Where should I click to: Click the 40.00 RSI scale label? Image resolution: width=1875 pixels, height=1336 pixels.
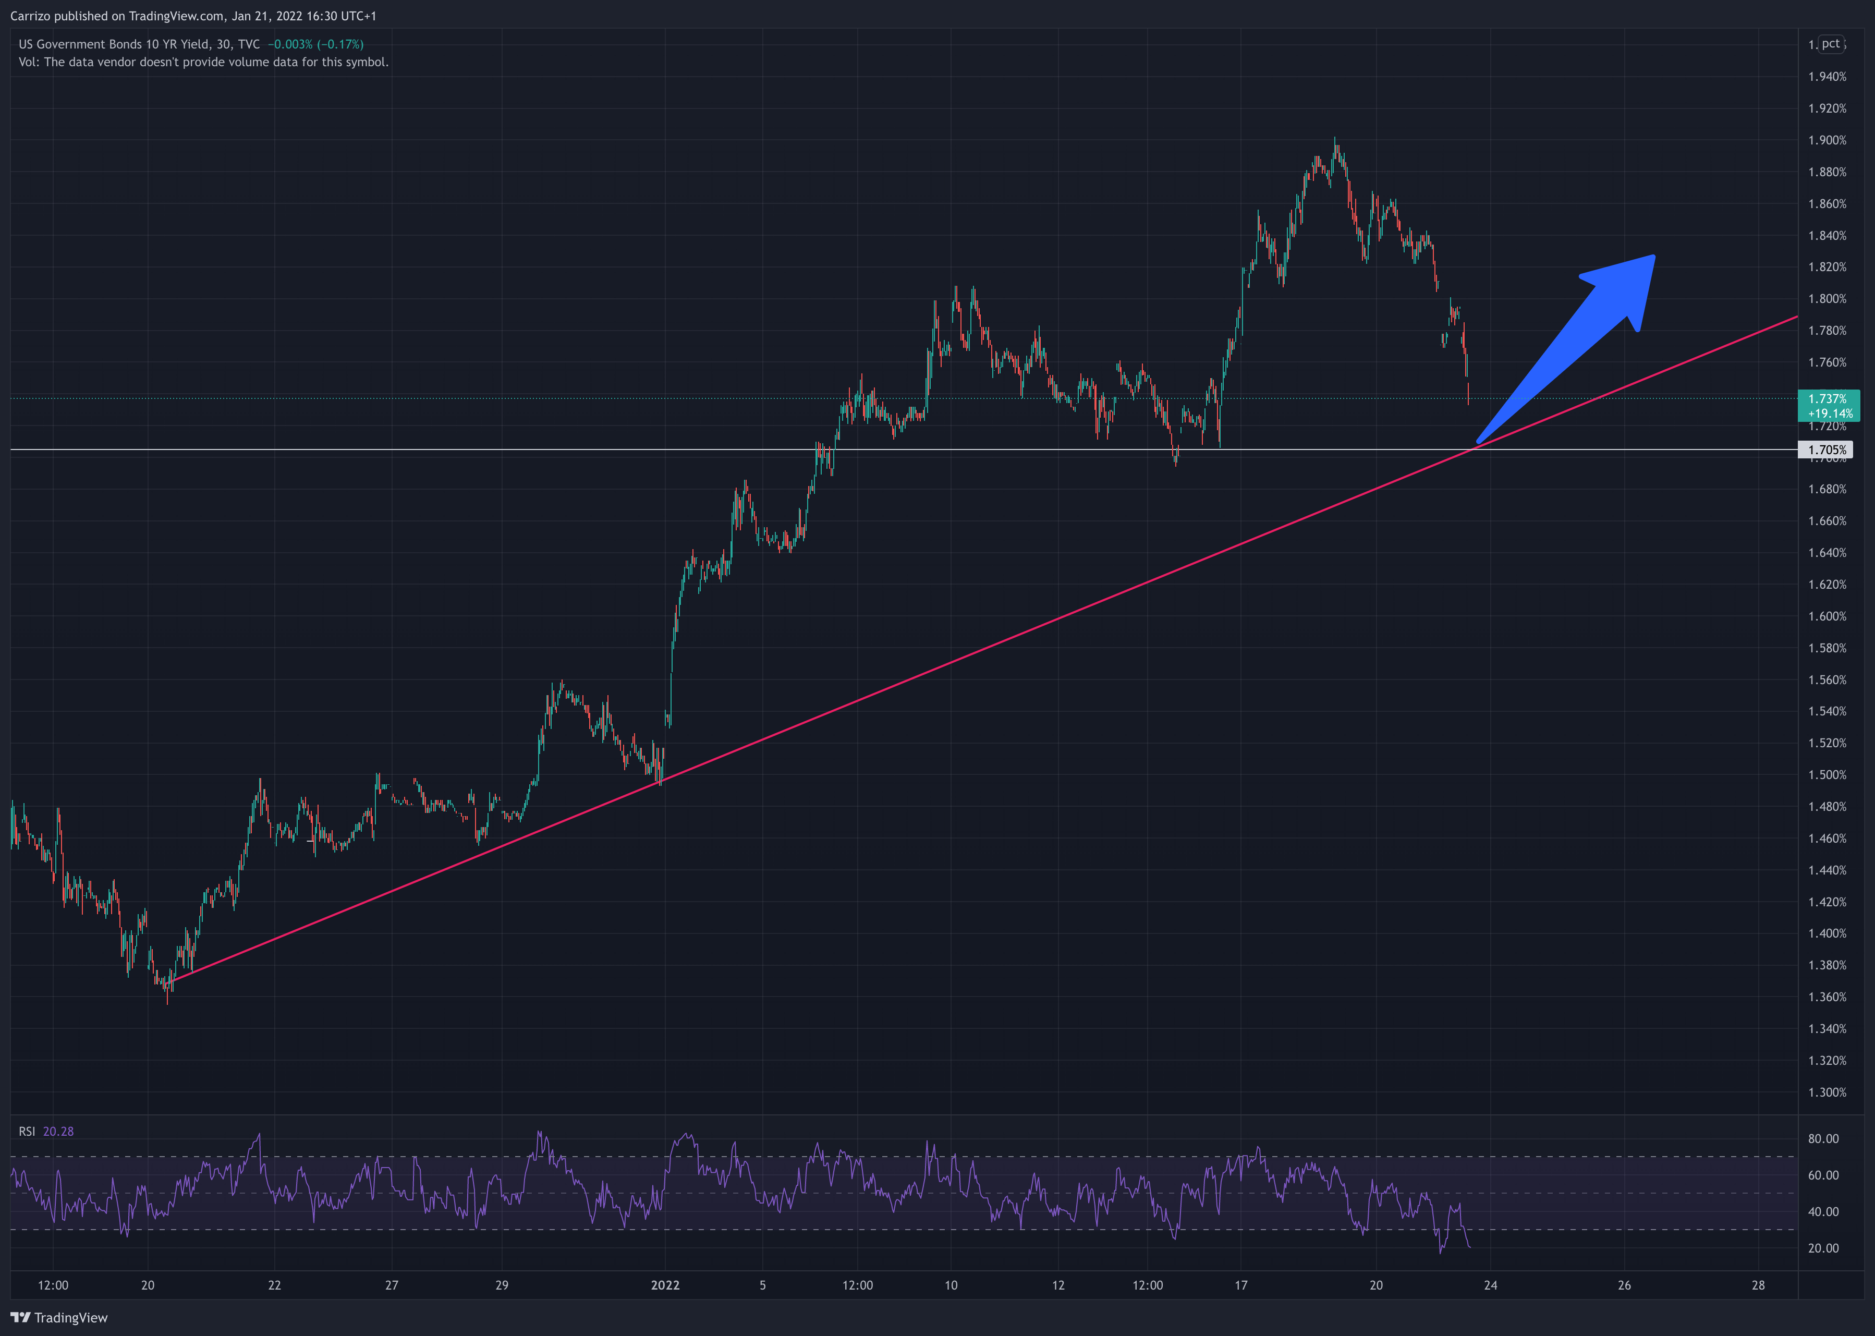[1823, 1212]
